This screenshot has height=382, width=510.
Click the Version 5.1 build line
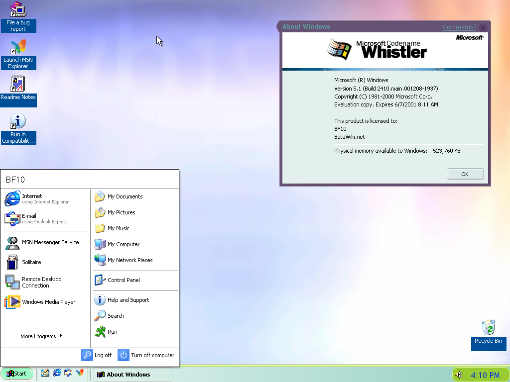(386, 89)
